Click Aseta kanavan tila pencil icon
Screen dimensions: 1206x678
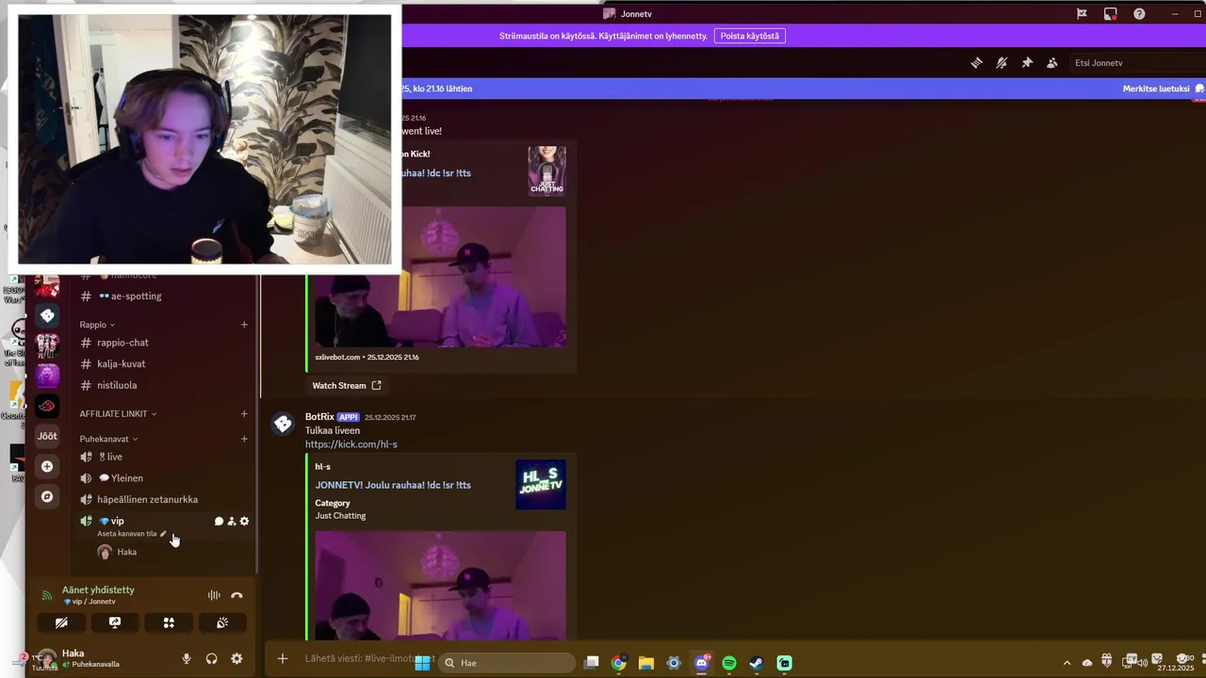[x=163, y=534]
